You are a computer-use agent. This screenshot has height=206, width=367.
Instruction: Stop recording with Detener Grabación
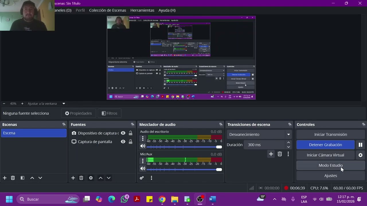pos(325,145)
